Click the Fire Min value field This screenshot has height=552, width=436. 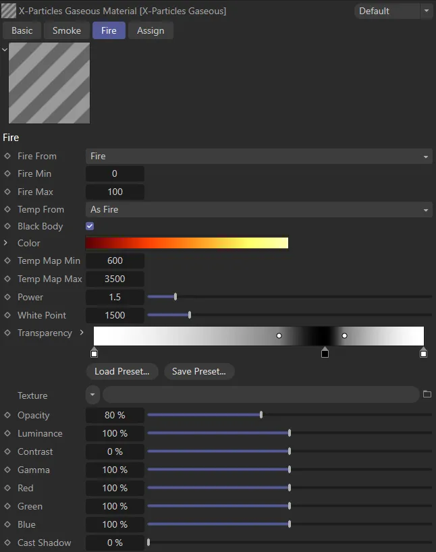click(x=115, y=173)
